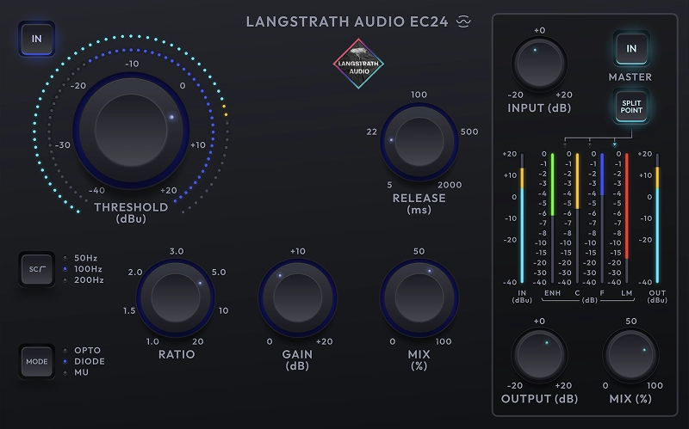Click the OUTPUT (dB) knob
The width and height of the screenshot is (689, 429).
click(539, 355)
